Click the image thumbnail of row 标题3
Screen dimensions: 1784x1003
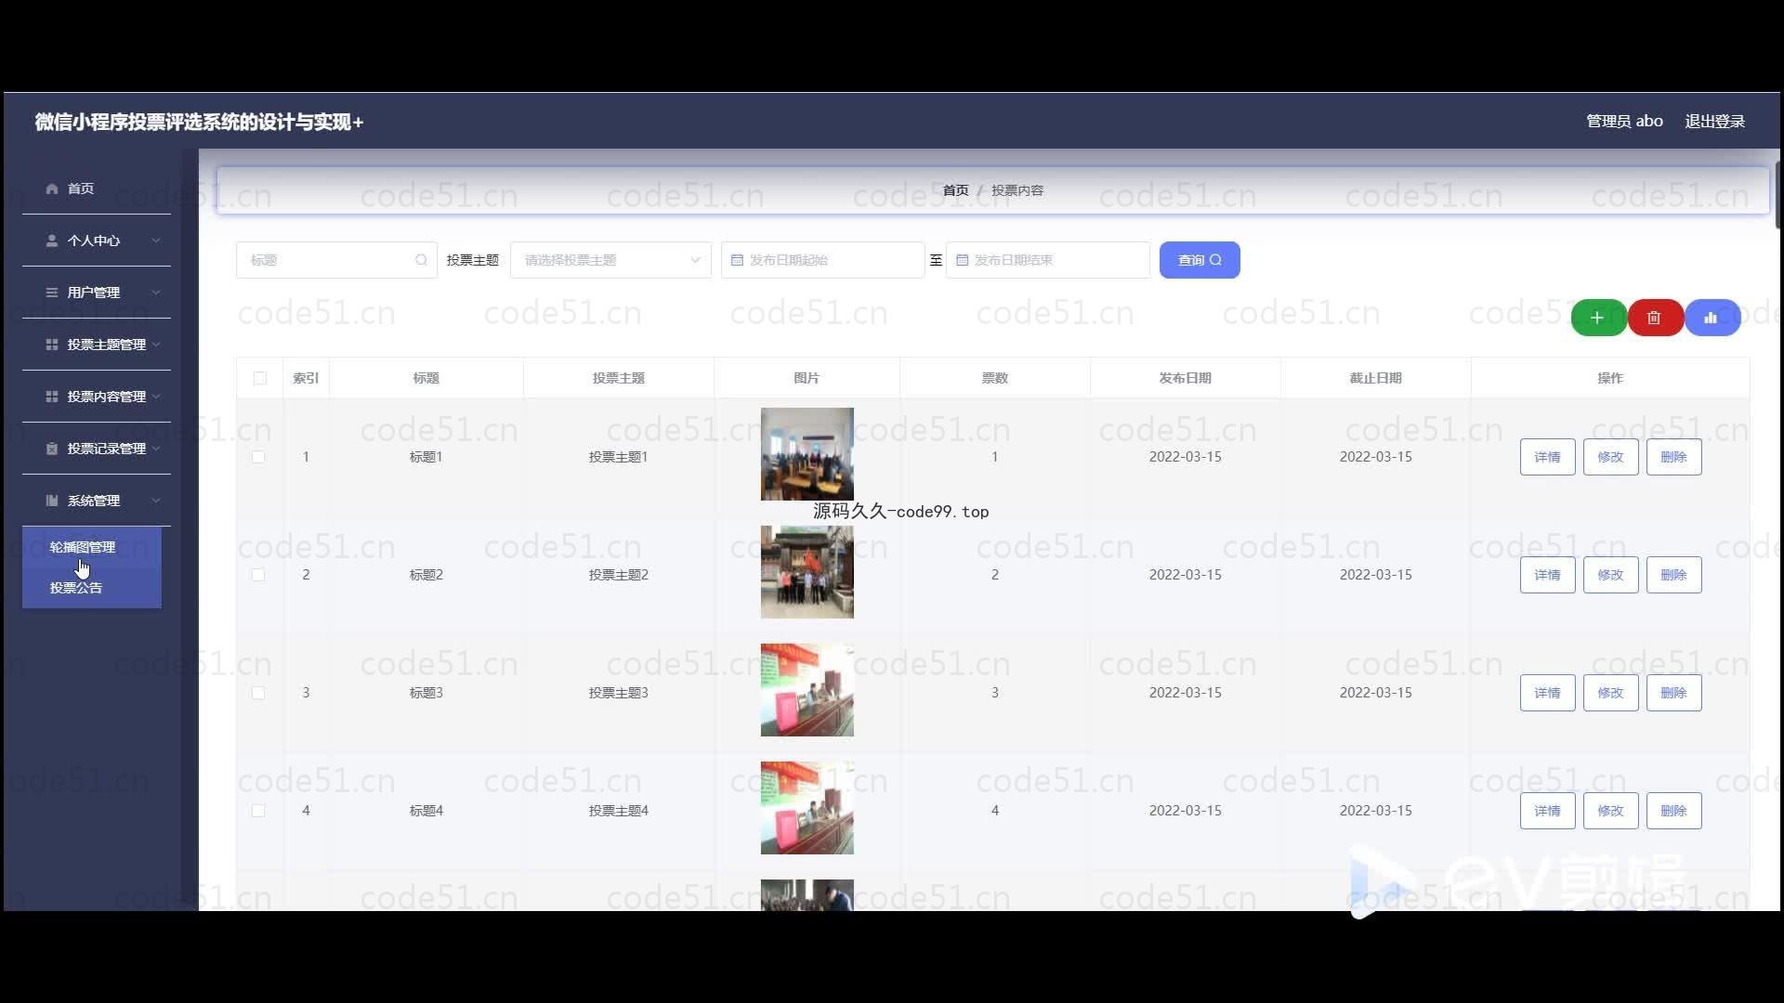807,690
